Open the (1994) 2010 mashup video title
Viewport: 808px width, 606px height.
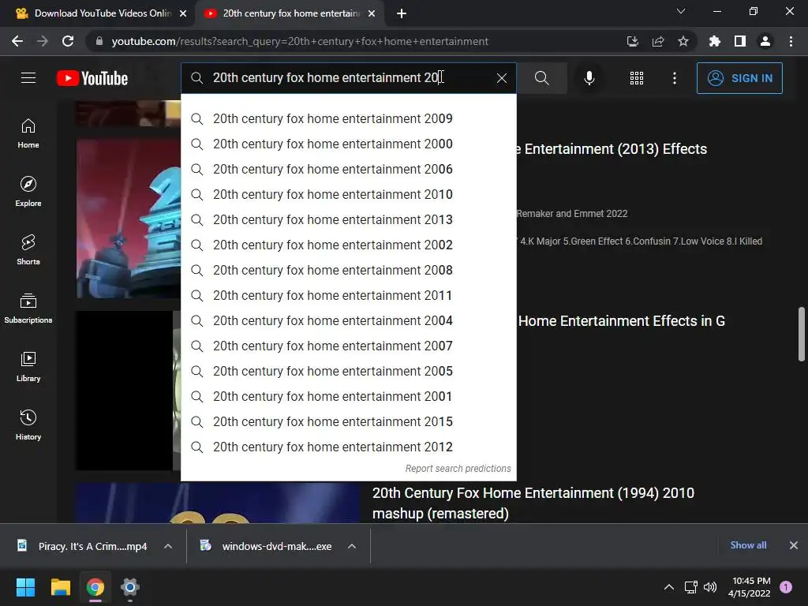[533, 503]
